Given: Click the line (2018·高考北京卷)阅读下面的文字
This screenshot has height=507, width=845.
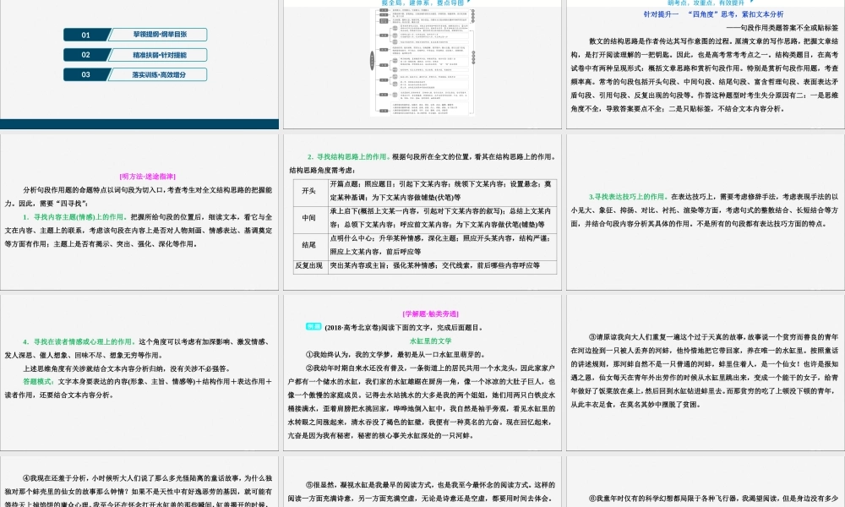Looking at the screenshot, I should click(404, 328).
